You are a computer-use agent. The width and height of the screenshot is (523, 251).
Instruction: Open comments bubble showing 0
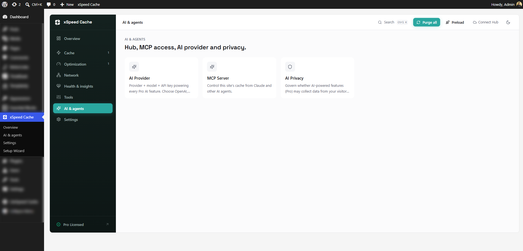[51, 4]
